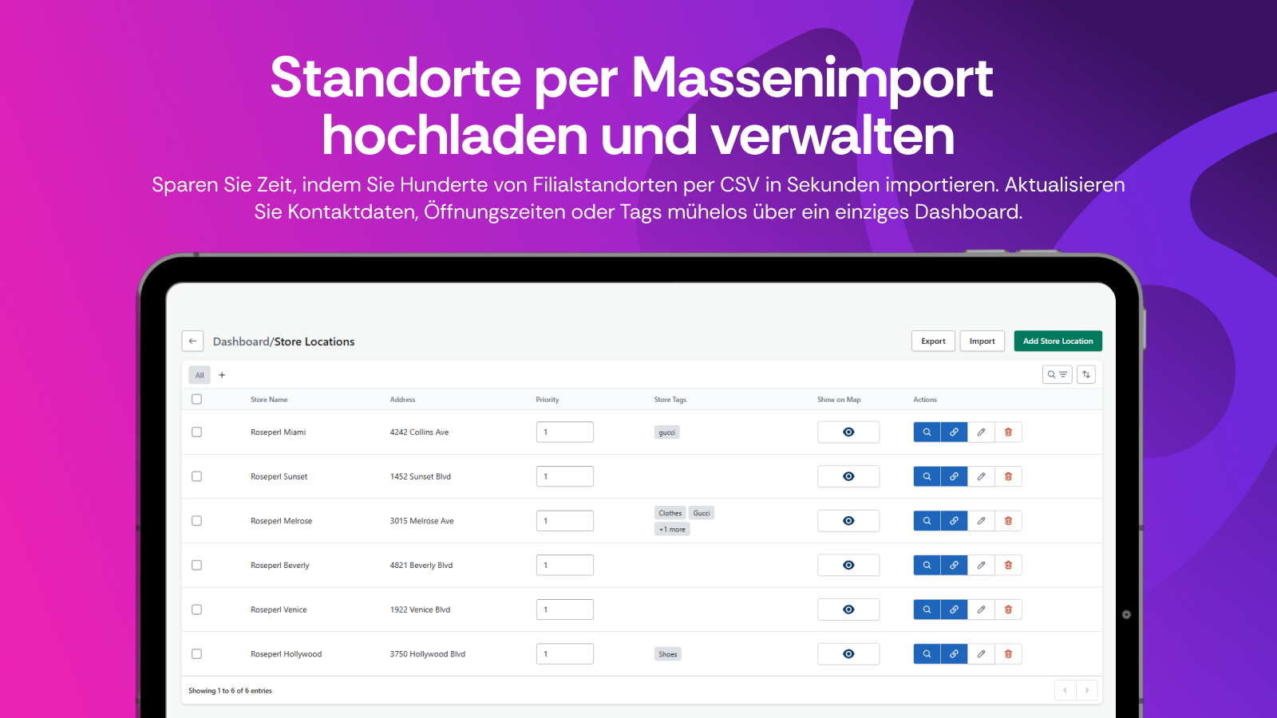This screenshot has height=718, width=1277.
Task: Edit Roseperl Melrose with pencil icon
Action: [x=981, y=521]
